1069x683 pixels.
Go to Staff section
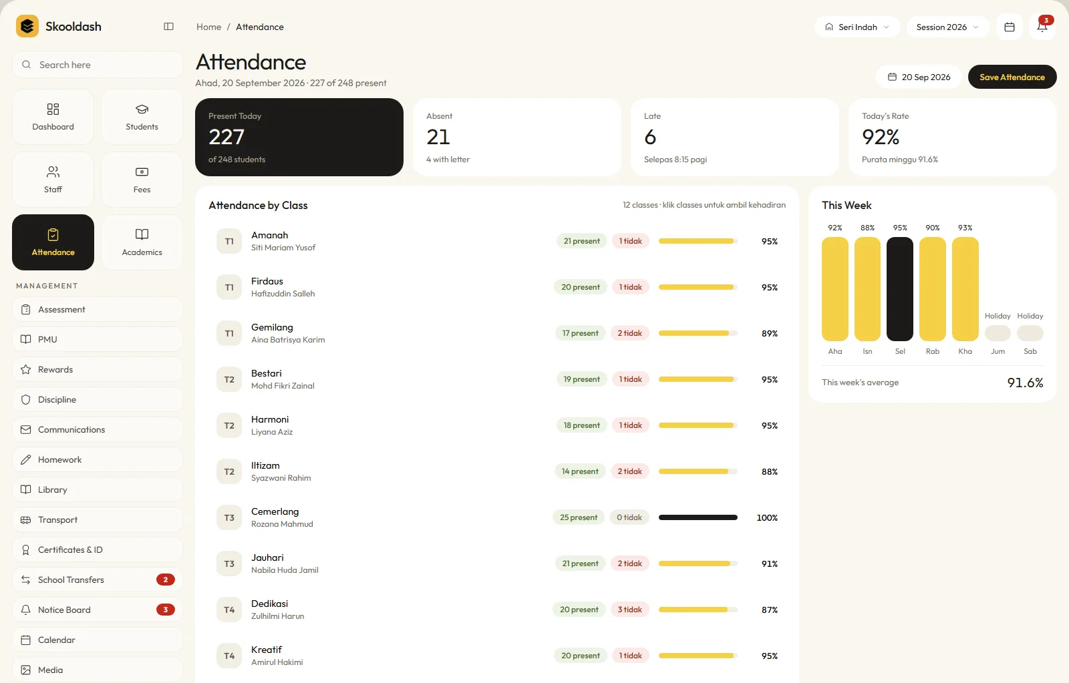coord(53,180)
